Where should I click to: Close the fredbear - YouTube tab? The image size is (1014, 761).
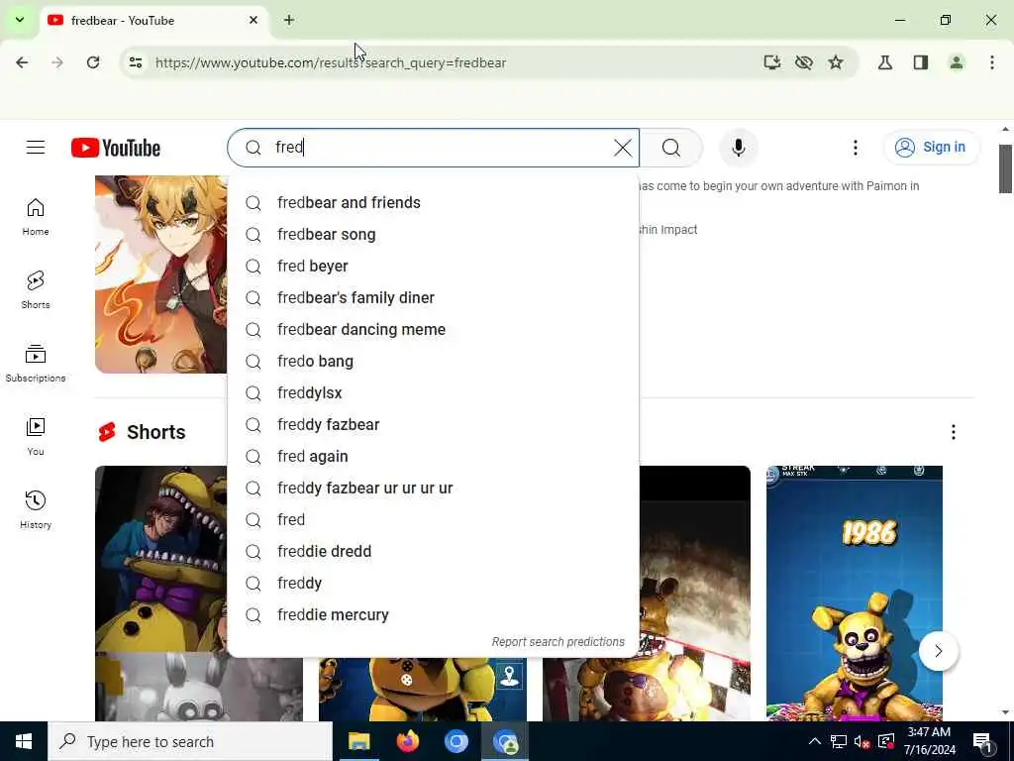coord(253,20)
